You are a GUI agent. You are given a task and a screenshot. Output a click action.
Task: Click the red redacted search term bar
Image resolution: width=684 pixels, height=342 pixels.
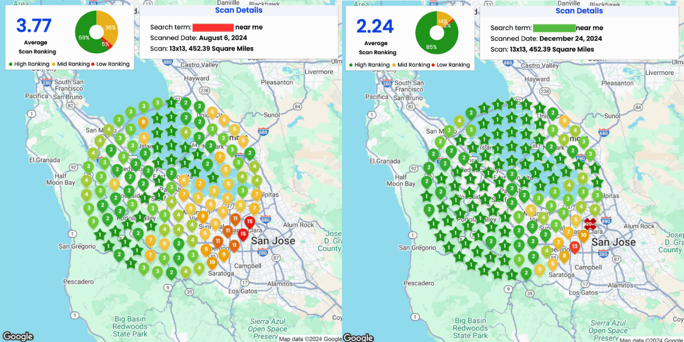(x=213, y=27)
